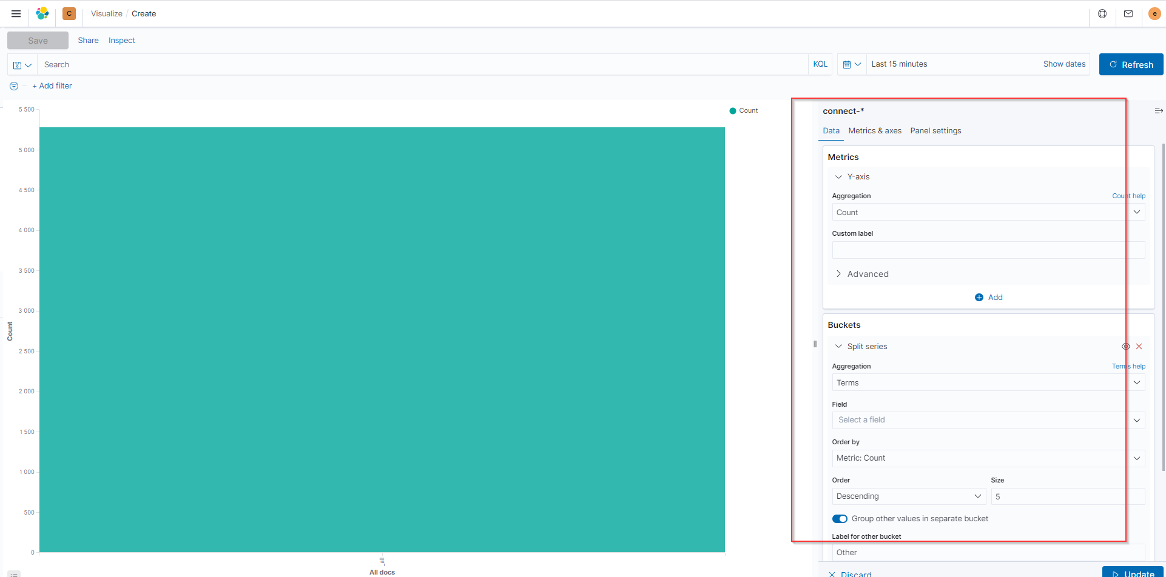Click the disabled Save button
Image resolution: width=1166 pixels, height=577 pixels.
click(x=38, y=41)
